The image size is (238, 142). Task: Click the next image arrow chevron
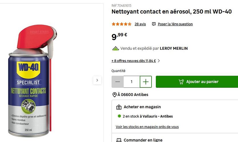coord(97,80)
